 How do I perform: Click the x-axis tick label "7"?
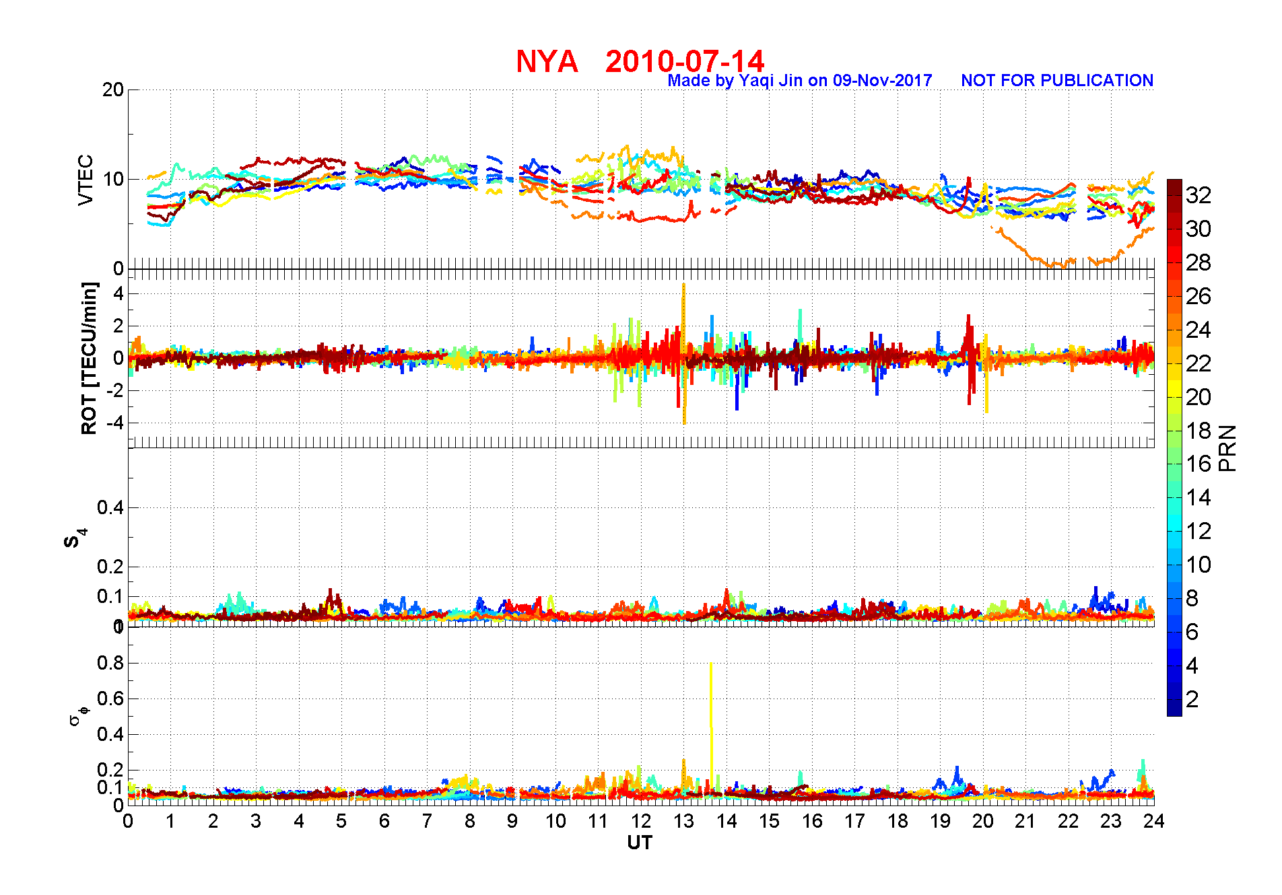427,821
